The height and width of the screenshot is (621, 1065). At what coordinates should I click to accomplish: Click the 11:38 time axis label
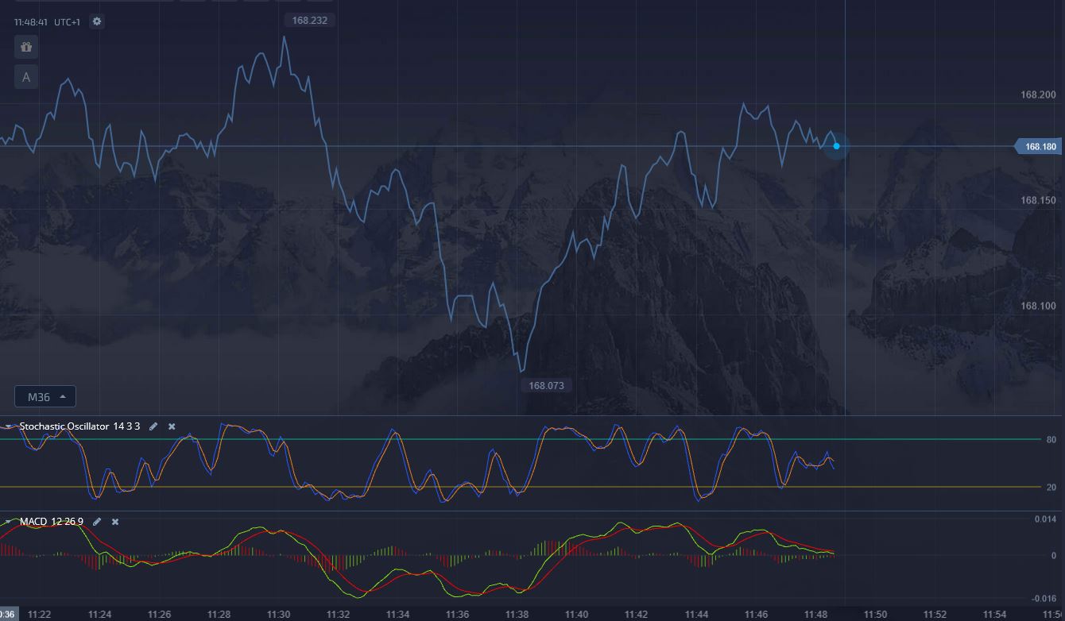[517, 615]
